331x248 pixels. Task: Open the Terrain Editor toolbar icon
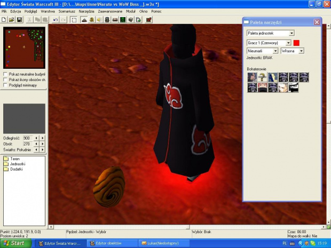[84, 20]
